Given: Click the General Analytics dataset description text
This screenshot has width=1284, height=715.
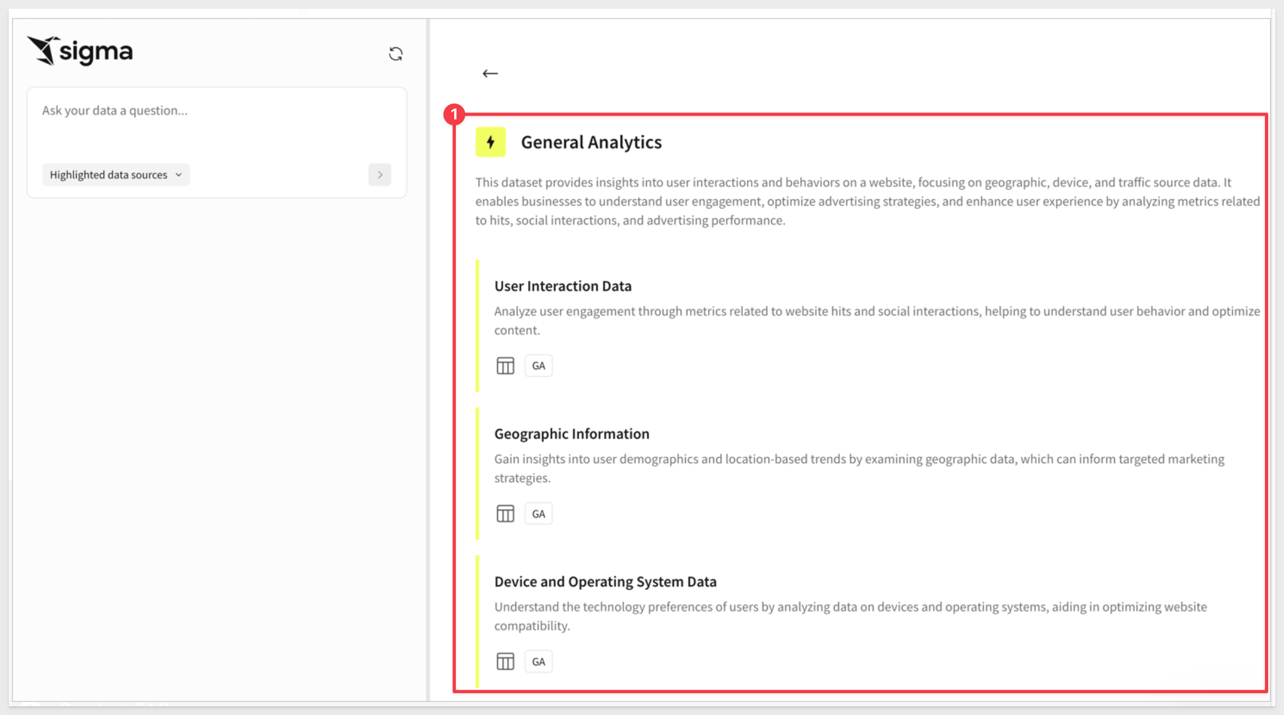Looking at the screenshot, I should [867, 201].
